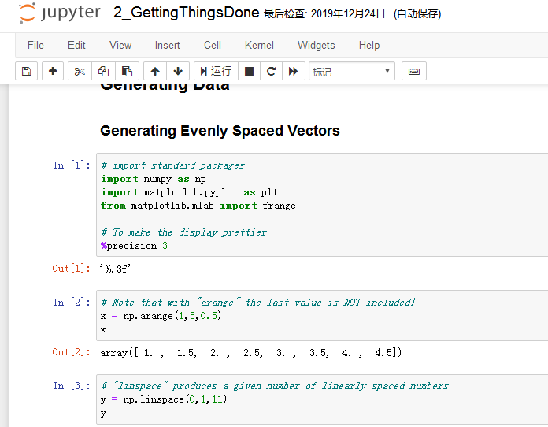The height and width of the screenshot is (427, 548).
Task: Expand the Widgets menu
Action: click(x=316, y=45)
